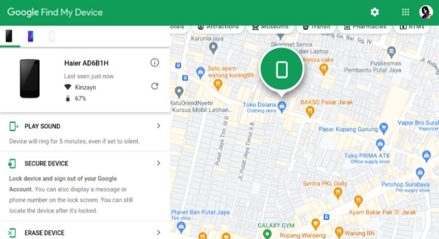The width and height of the screenshot is (439, 239).
Task: Click the Play Sound phone icon
Action: pyautogui.click(x=13, y=126)
